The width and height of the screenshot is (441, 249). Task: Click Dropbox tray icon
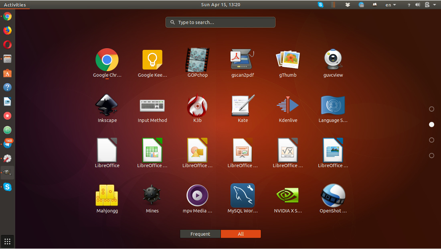pyautogui.click(x=348, y=5)
